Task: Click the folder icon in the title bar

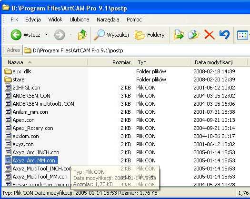Action: point(6,8)
